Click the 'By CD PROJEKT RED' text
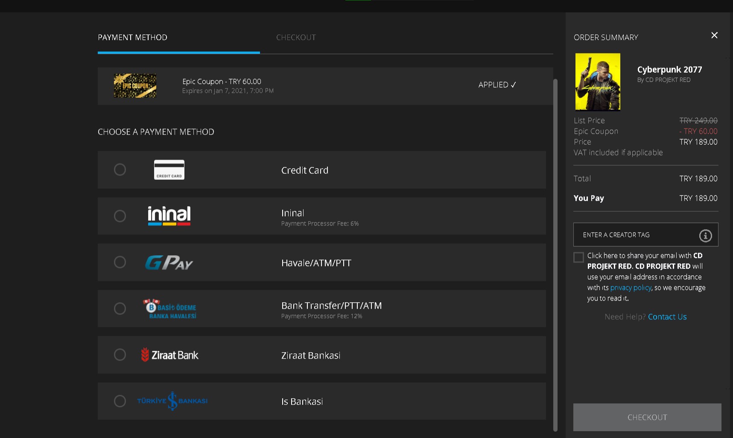The width and height of the screenshot is (733, 438). coord(664,80)
